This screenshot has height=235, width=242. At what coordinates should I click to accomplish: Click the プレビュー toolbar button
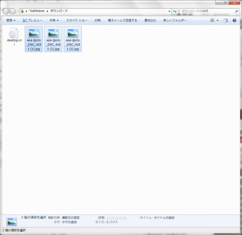[x=32, y=20]
